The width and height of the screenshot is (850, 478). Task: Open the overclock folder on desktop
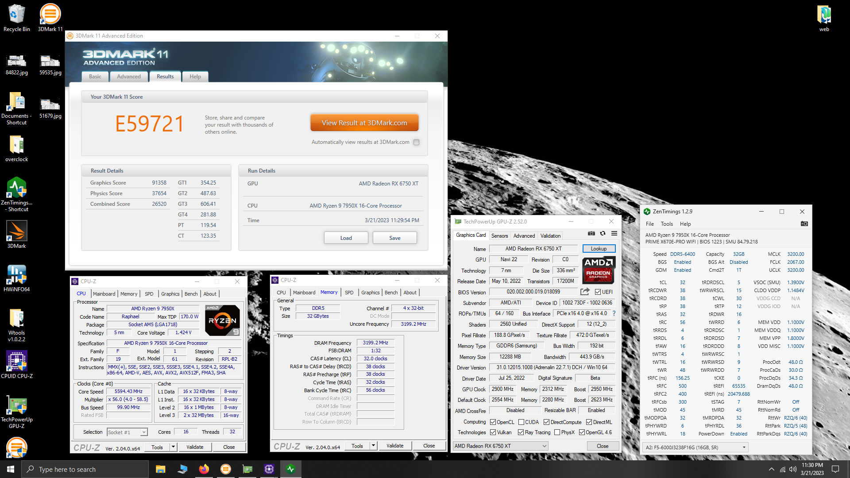16,148
